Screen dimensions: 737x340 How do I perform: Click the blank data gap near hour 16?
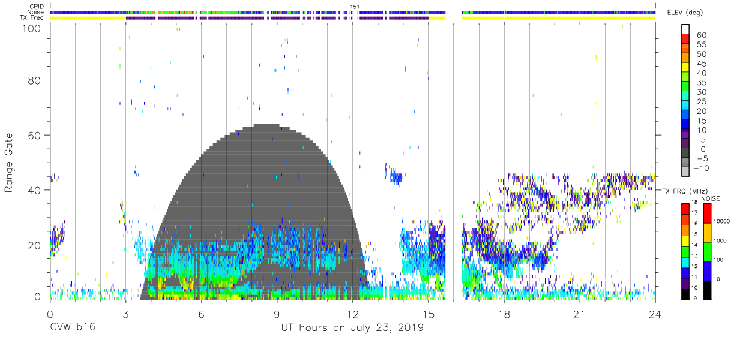point(454,162)
